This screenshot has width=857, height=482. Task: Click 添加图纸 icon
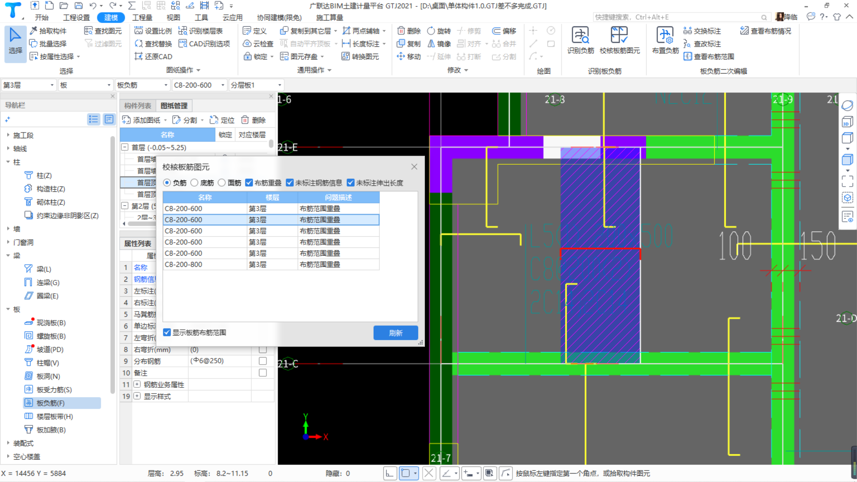126,120
